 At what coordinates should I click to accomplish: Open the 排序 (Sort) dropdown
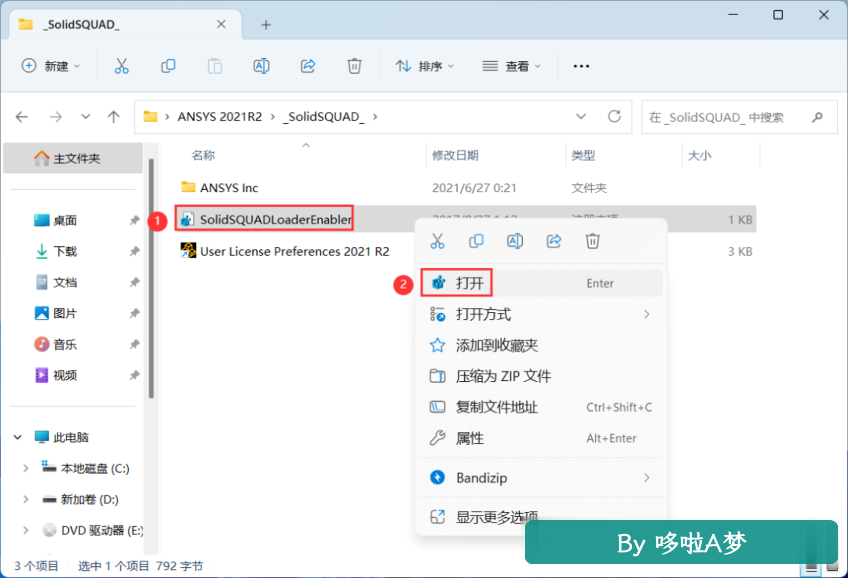coord(425,66)
